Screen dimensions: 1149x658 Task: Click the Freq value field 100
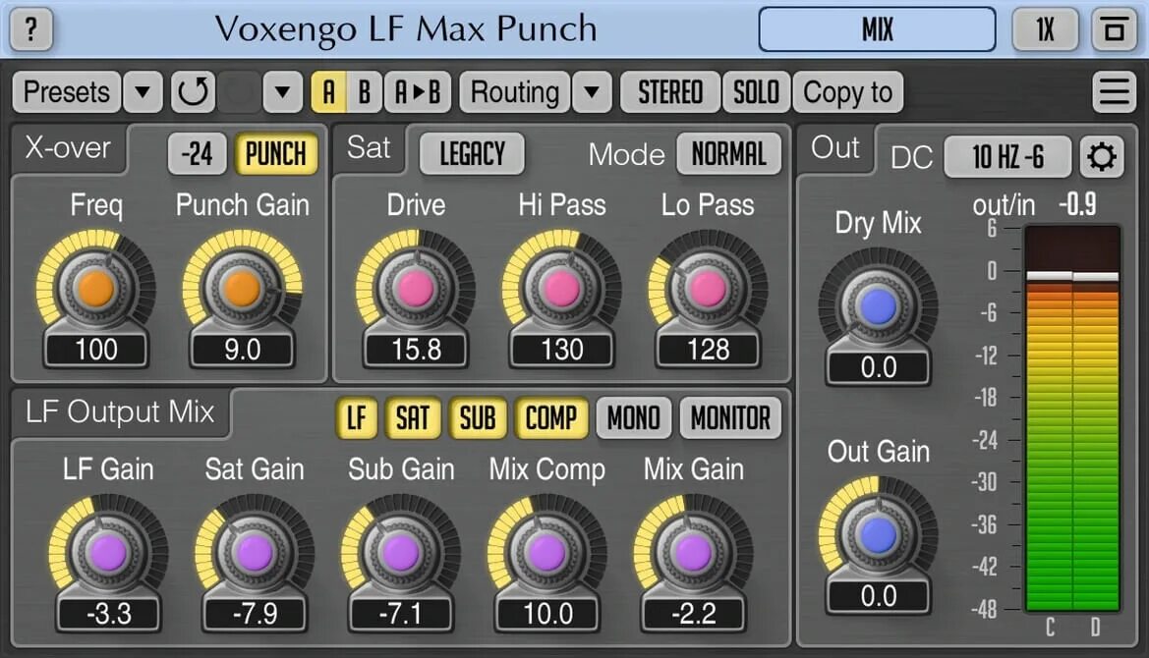[x=96, y=350]
